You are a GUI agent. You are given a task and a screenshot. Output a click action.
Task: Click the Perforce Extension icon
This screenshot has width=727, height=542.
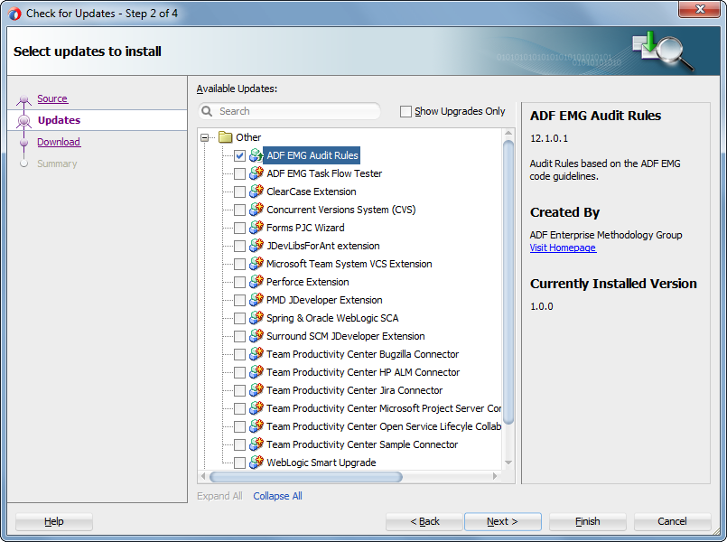[x=256, y=282]
